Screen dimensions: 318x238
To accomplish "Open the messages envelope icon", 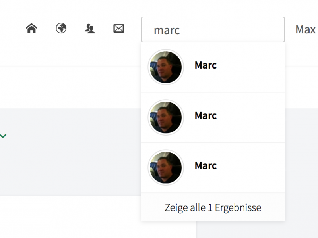I will tap(118, 28).
